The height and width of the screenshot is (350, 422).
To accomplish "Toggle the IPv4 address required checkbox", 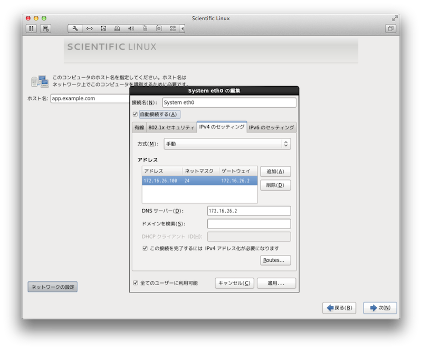I will (145, 248).
